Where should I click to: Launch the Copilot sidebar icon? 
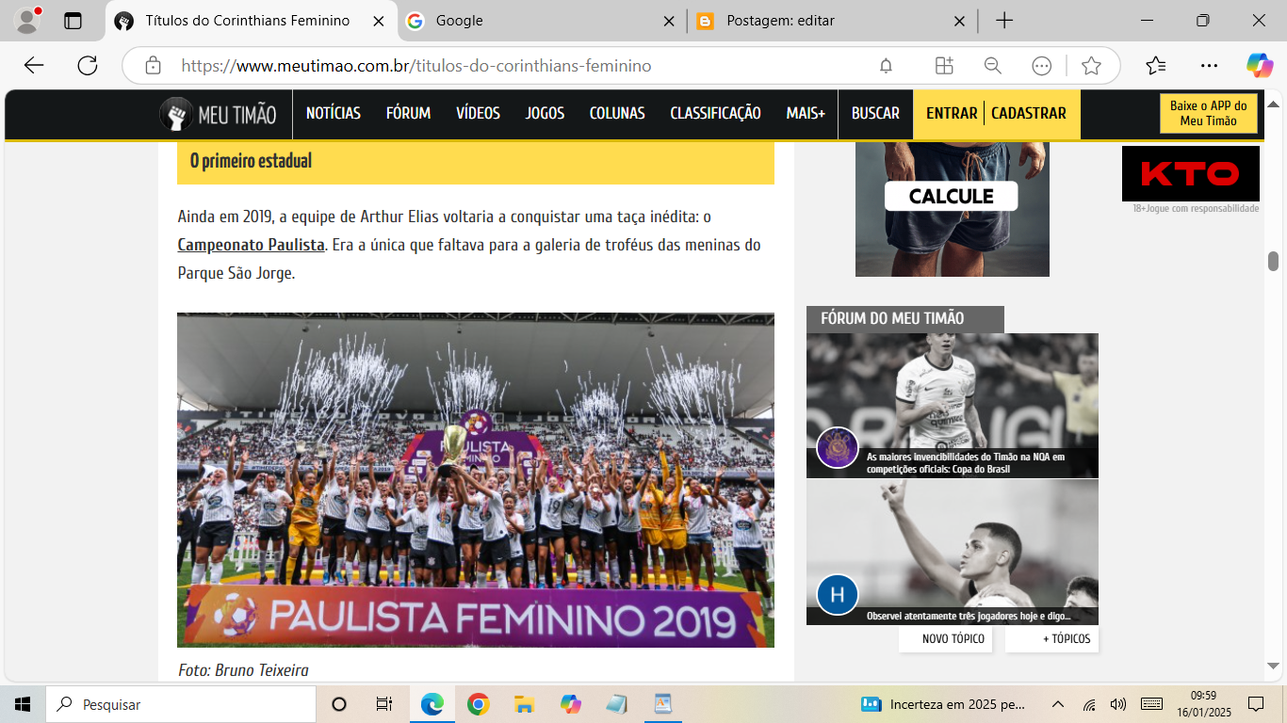[x=1260, y=65]
